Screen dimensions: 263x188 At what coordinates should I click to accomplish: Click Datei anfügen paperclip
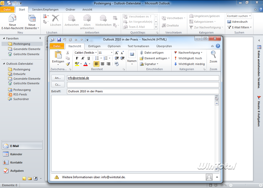(x=152, y=53)
